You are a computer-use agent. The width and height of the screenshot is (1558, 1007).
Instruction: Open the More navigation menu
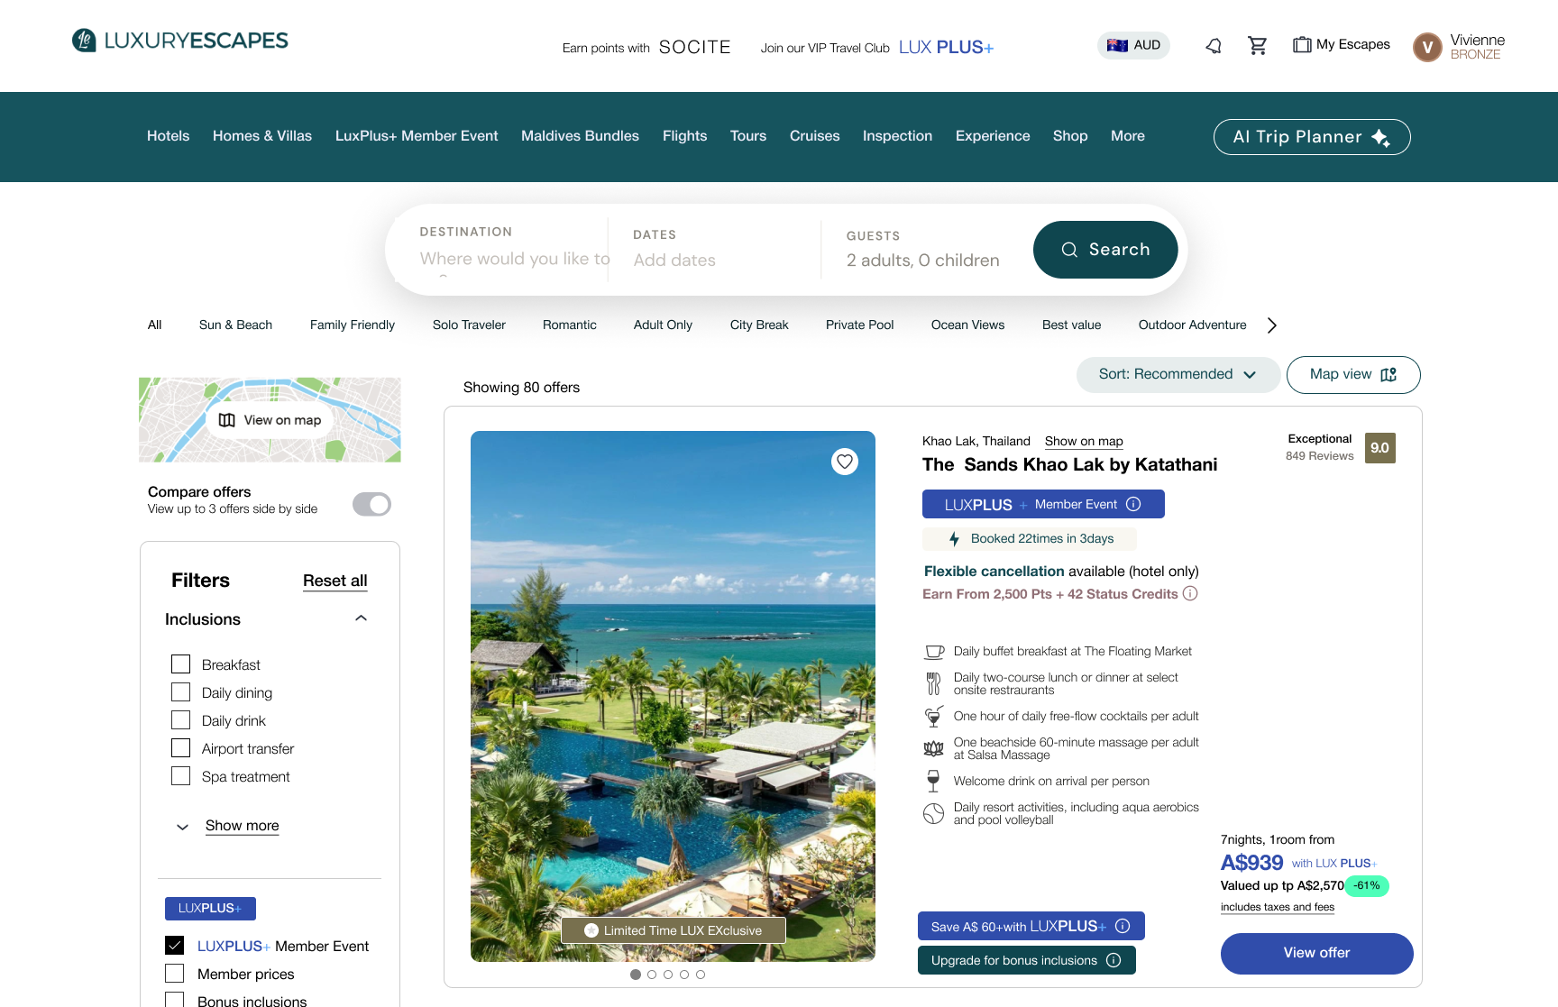1127,136
